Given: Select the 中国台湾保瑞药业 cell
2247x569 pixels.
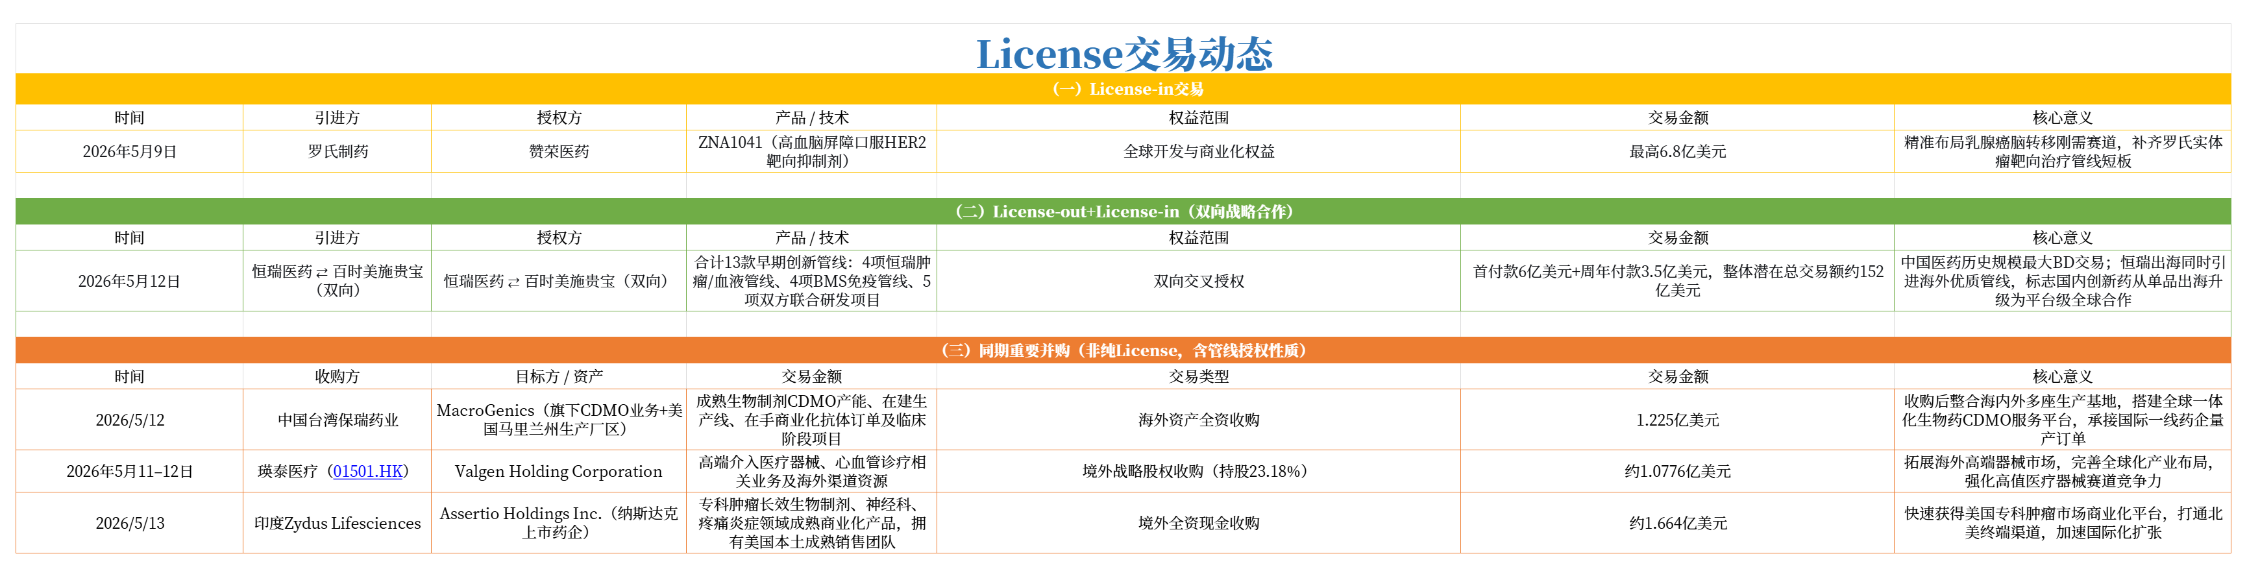Looking at the screenshot, I should (338, 420).
